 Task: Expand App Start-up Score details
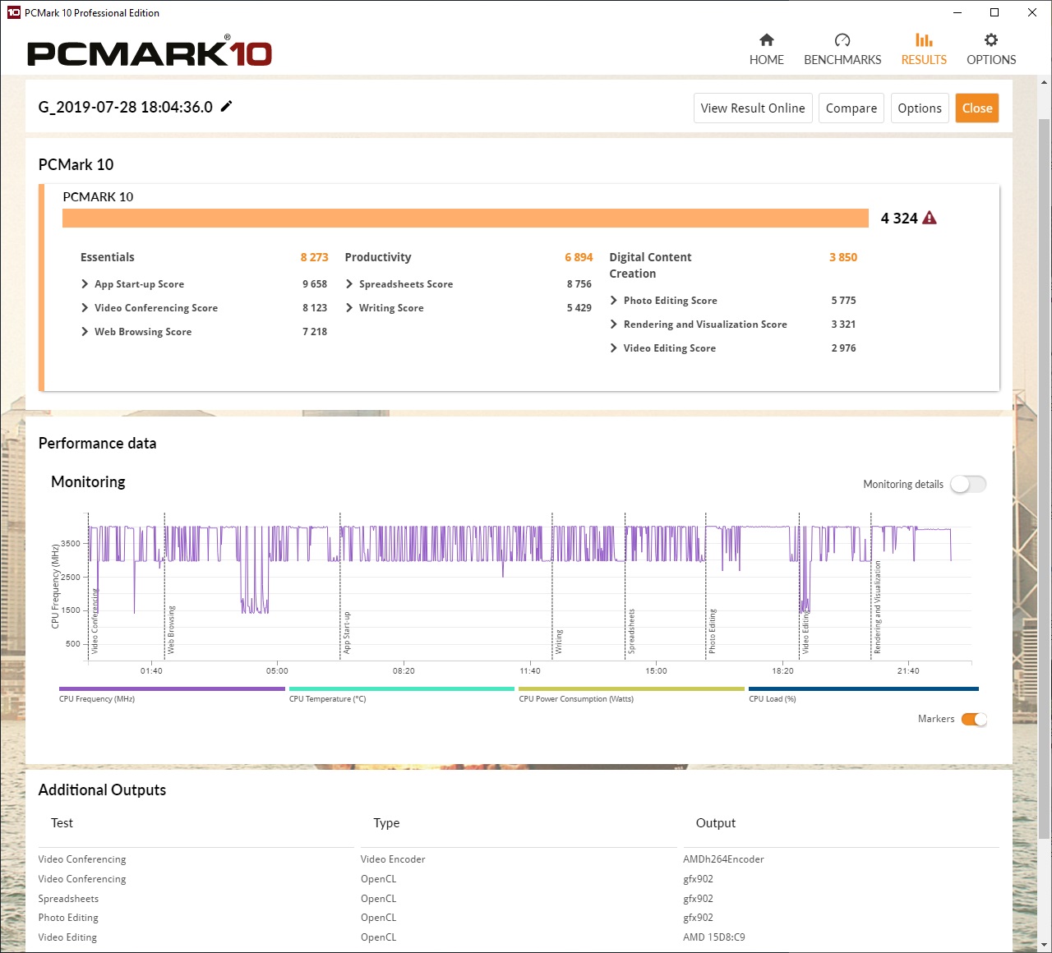(x=85, y=284)
